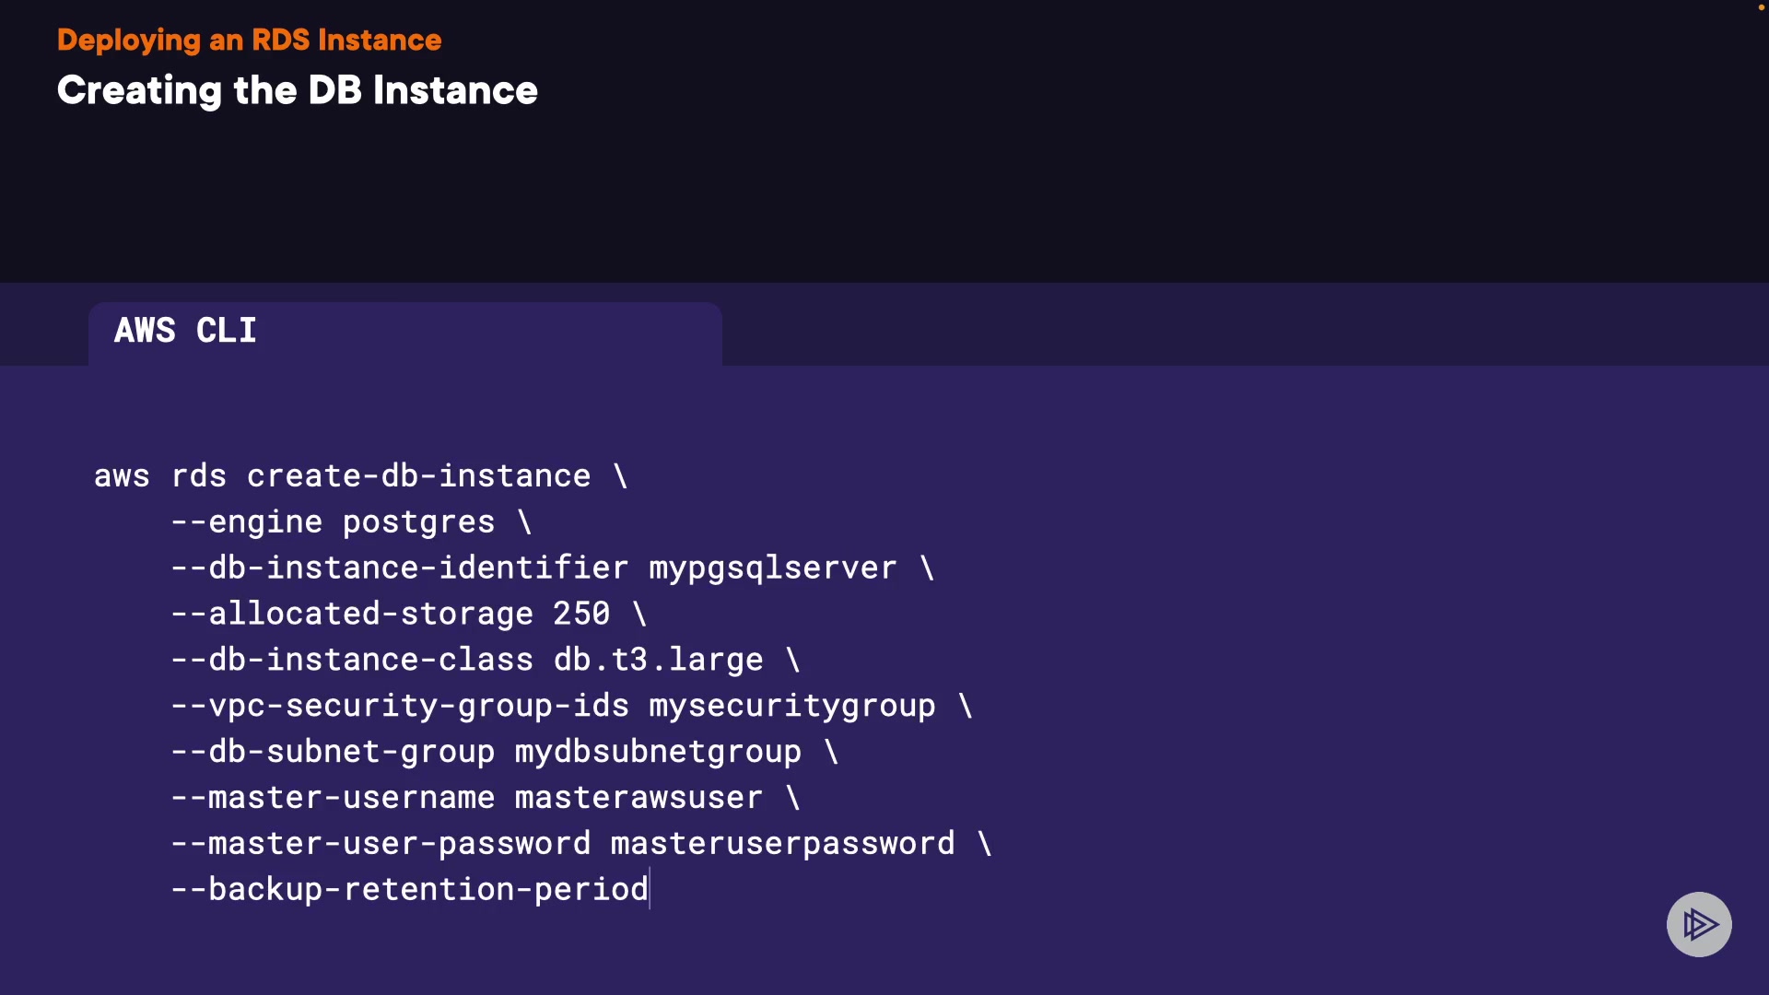This screenshot has height=995, width=1769.
Task: Click the 'mydbsubnetgroup' value
Action: 657,752
